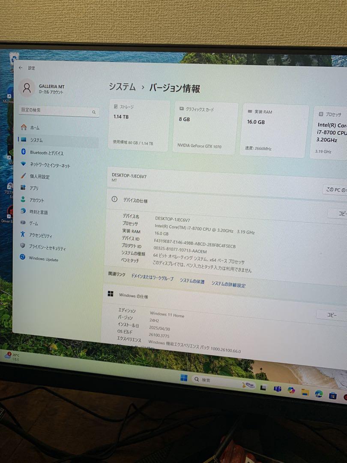Select the Windows 11 Home edition text
This screenshot has width=347, height=463.
167,315
